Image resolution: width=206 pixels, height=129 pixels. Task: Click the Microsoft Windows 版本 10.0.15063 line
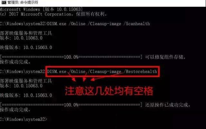tap(41, 9)
